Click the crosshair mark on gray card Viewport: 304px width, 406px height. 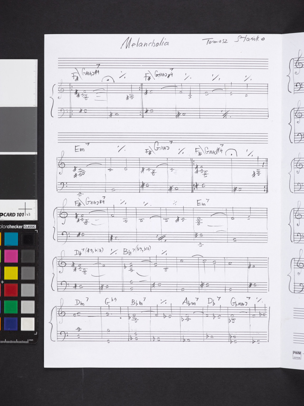[x=25, y=209]
